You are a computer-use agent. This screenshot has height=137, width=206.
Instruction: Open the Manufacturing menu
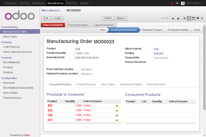pyautogui.click(x=55, y=3)
